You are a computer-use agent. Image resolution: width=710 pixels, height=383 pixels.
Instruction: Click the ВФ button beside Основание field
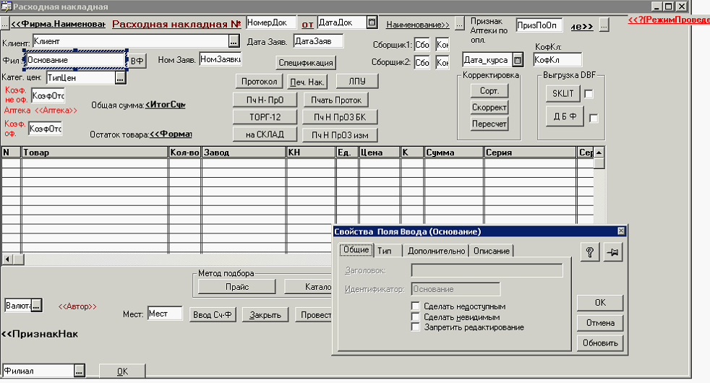tap(137, 61)
